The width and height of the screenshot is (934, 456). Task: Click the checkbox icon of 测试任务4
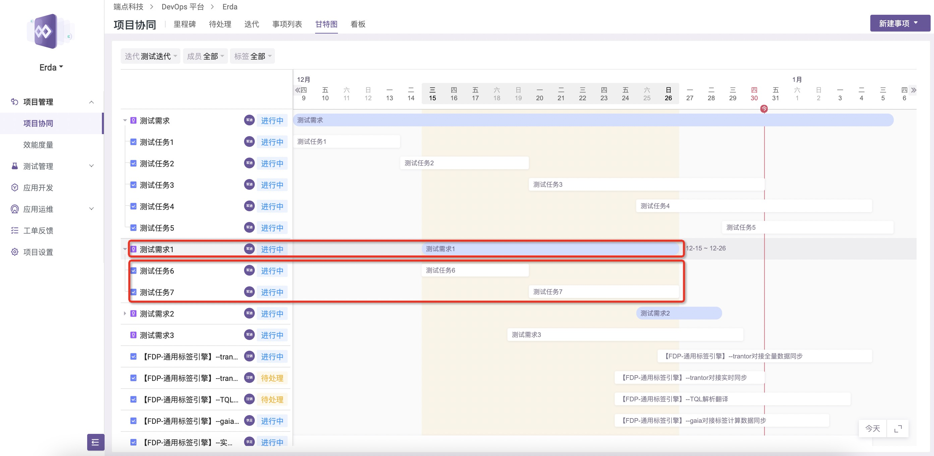(133, 207)
